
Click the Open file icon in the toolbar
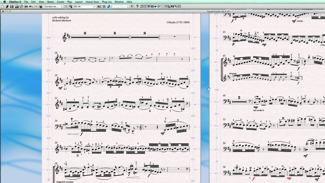7,7
